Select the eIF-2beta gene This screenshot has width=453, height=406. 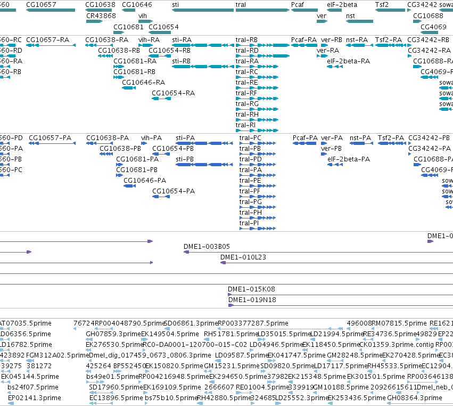tap(334, 10)
